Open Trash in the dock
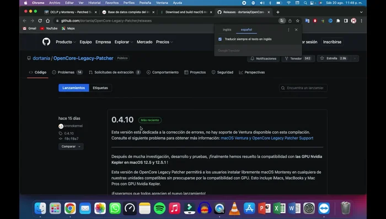 (x=346, y=208)
